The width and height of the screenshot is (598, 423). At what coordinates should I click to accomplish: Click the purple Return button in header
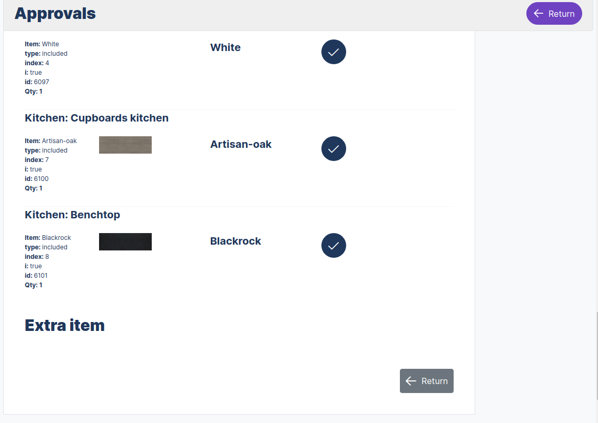[x=554, y=14]
